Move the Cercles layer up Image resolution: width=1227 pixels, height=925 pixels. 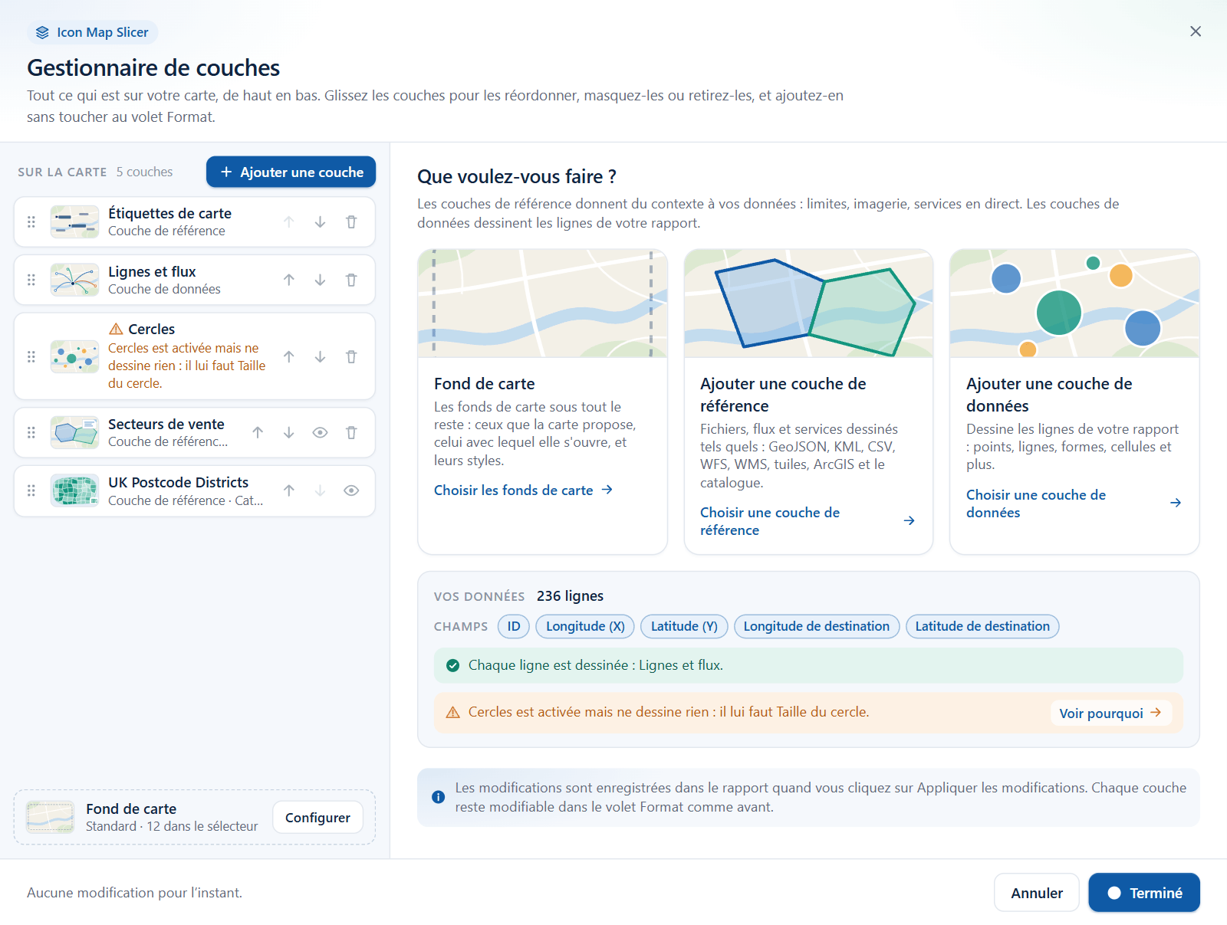coord(288,356)
